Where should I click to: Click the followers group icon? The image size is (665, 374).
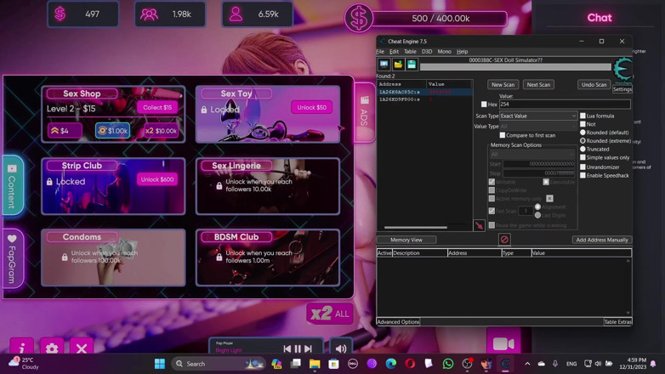(149, 14)
